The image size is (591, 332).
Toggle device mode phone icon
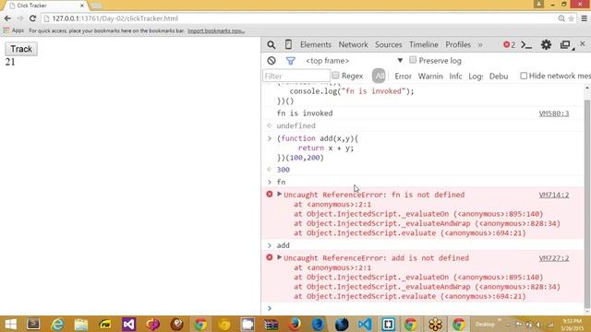tap(288, 44)
